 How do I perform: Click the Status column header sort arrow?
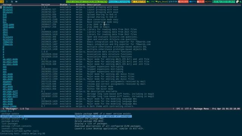pos(69,5)
